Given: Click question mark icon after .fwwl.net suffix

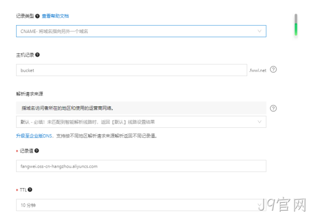Looking at the screenshot, I should [273, 70].
